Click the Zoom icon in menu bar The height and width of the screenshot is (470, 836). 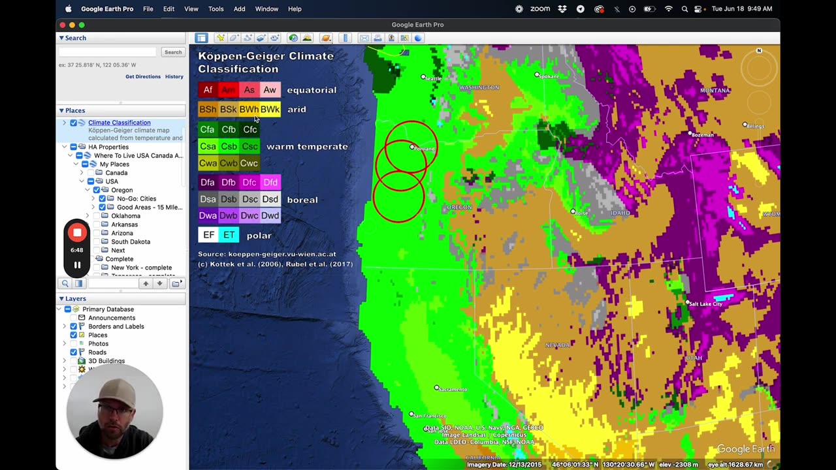point(539,8)
